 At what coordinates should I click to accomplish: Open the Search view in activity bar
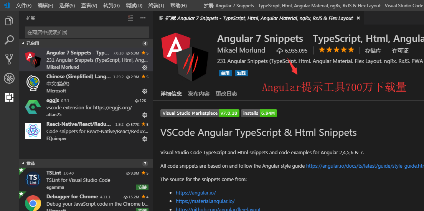tap(9, 40)
